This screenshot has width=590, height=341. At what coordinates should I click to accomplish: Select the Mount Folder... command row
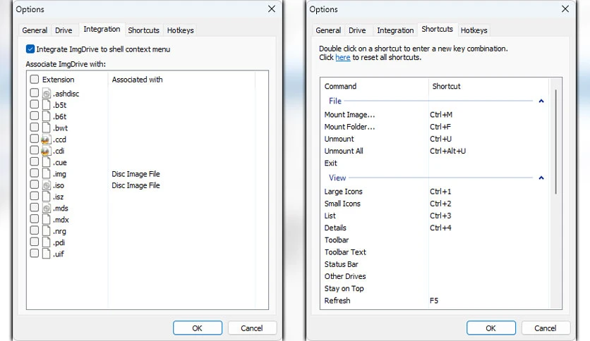pos(435,127)
